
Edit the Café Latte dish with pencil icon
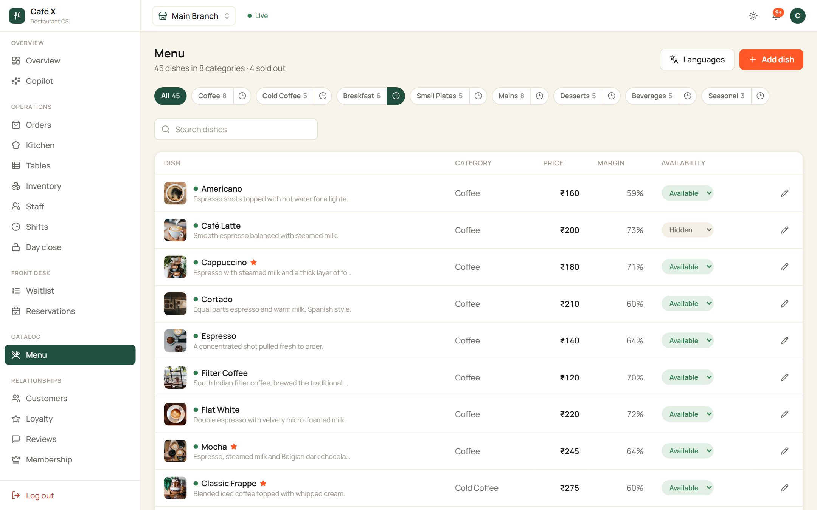click(784, 230)
